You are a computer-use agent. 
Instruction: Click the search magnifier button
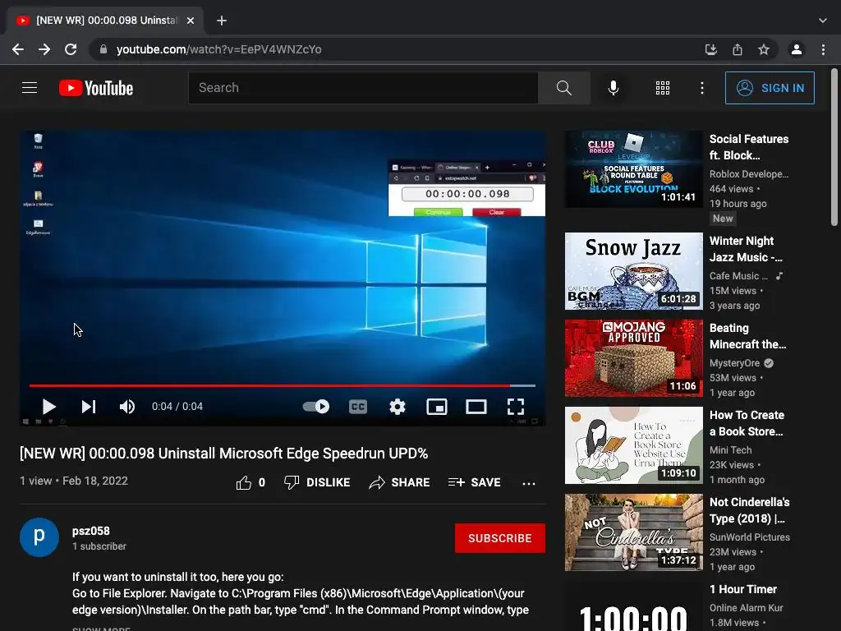[563, 87]
